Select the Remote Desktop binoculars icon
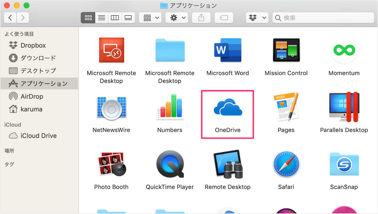This screenshot has height=214, width=378. tap(228, 164)
